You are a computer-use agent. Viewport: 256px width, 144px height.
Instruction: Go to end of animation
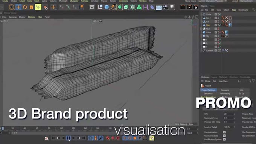coord(84,138)
